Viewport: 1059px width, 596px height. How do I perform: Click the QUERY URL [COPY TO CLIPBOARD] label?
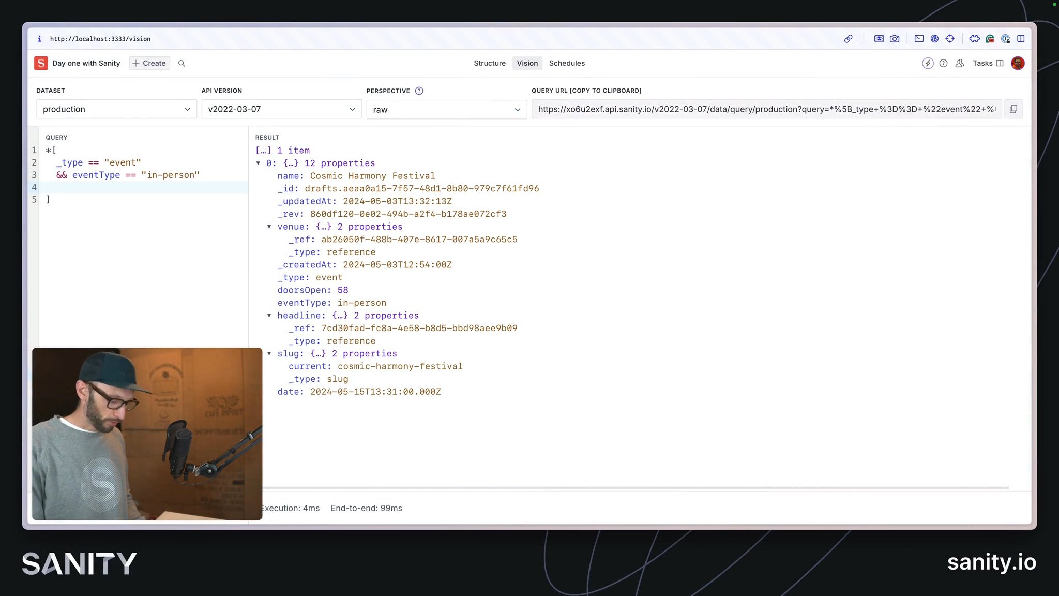(586, 91)
